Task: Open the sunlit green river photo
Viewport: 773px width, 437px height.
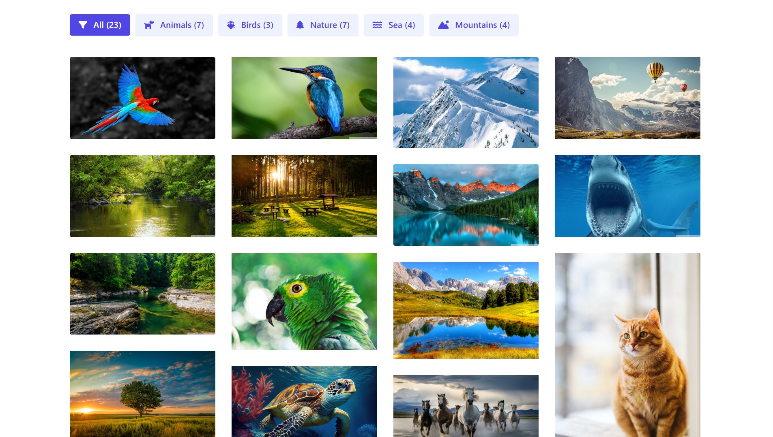Action: pos(142,196)
